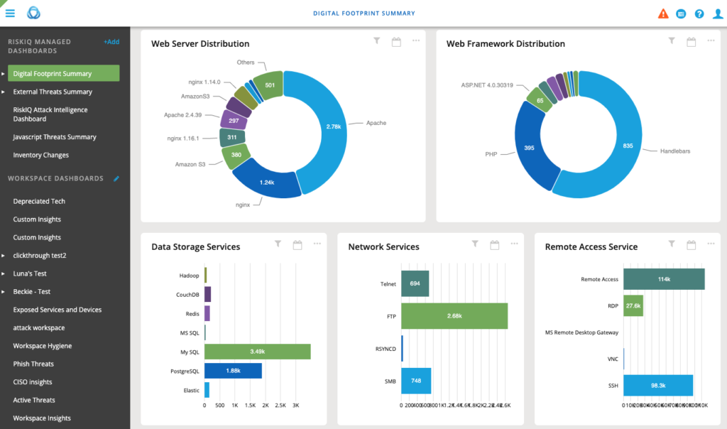
Task: Filter the Network Services widget
Action: [x=475, y=244]
